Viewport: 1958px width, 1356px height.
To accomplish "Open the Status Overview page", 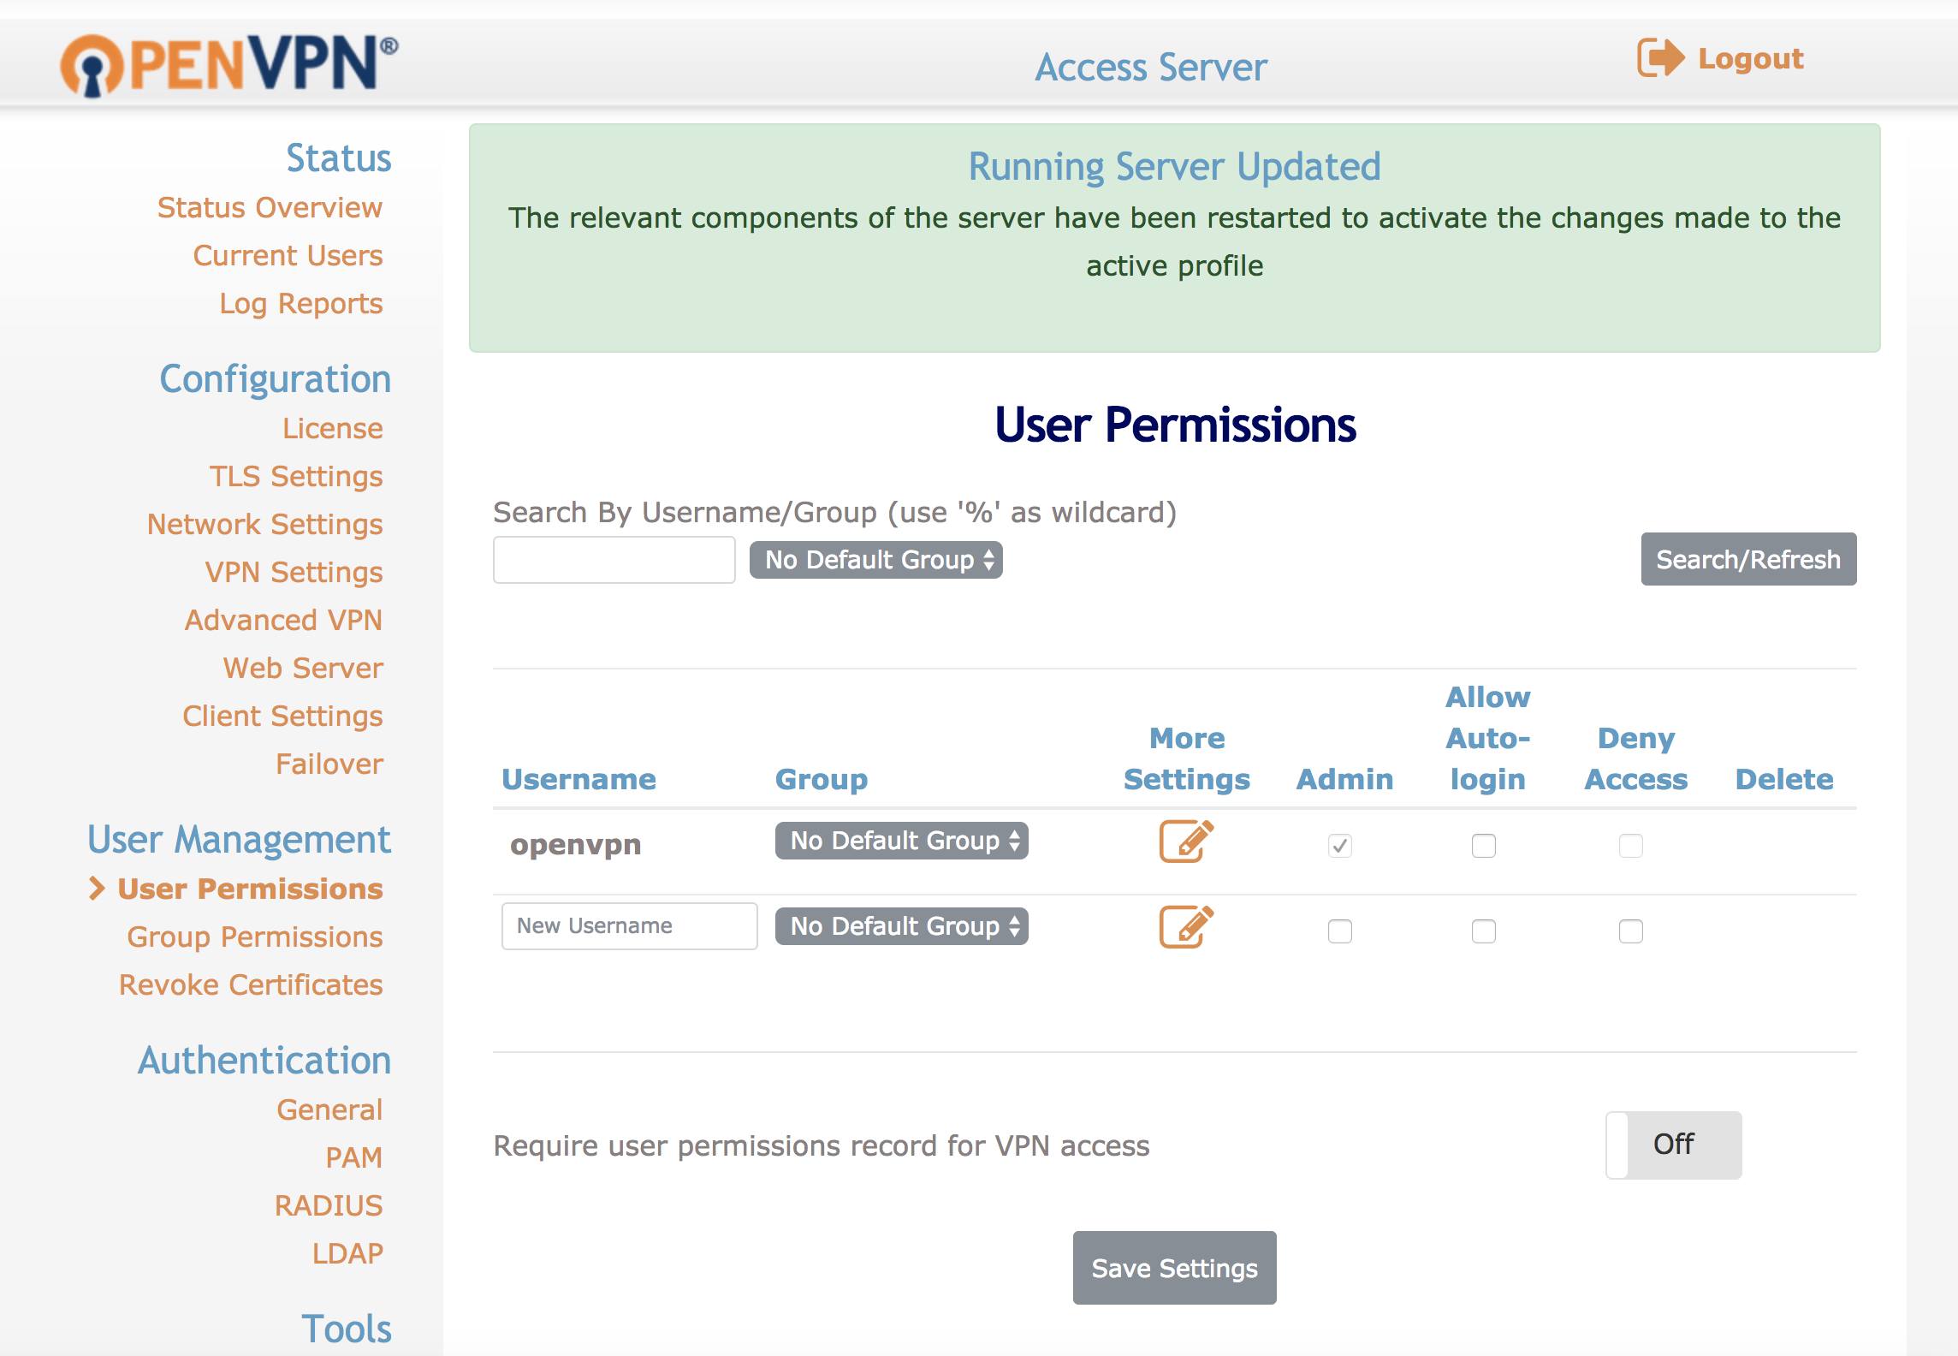I will [270, 206].
